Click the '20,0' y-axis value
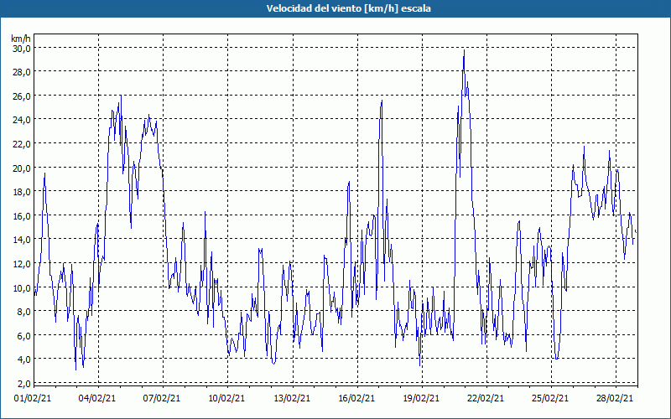 22,168
